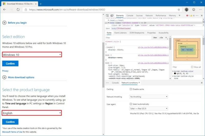
Task: Open the DevTools customize menu
Action: pos(197,16)
